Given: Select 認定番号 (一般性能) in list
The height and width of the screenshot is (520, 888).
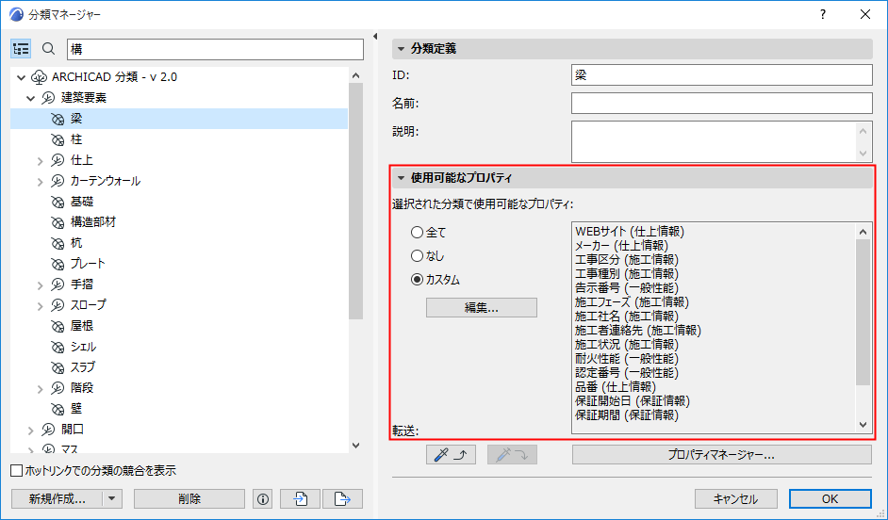Looking at the screenshot, I should [x=627, y=373].
